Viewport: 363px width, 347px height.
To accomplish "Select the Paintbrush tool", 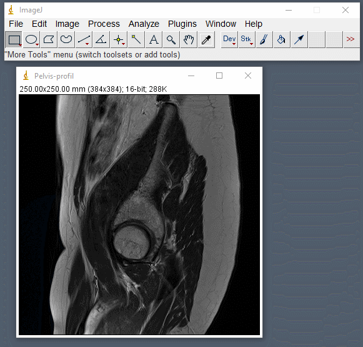I will click(264, 40).
